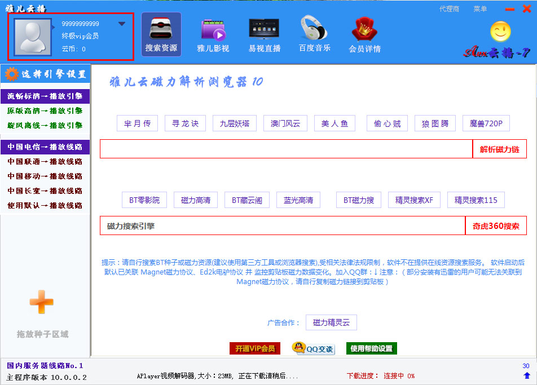
Task: Click the 解析磁力链 parse button
Action: [499, 149]
